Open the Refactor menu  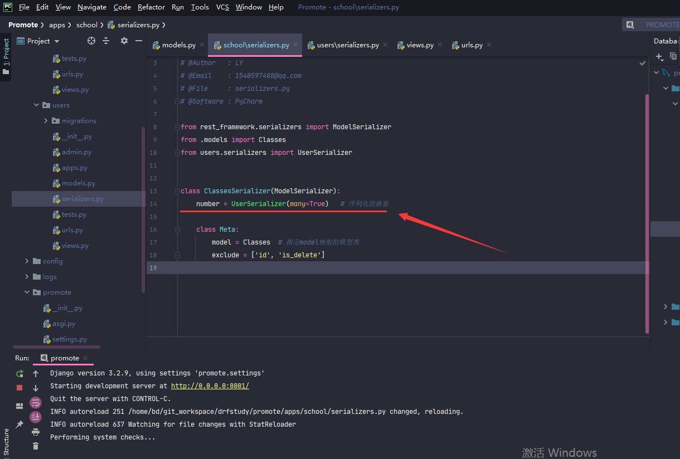[151, 7]
